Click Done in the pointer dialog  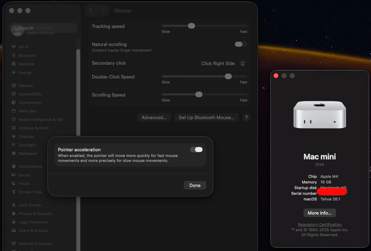195,185
